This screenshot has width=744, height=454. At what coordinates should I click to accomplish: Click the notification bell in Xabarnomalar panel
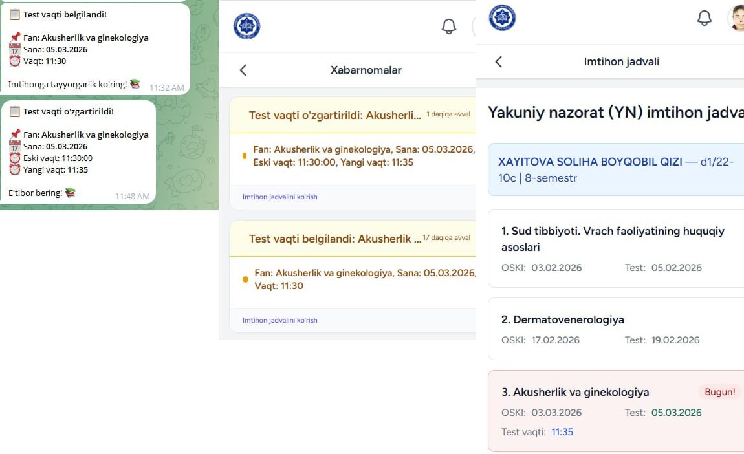point(448,27)
